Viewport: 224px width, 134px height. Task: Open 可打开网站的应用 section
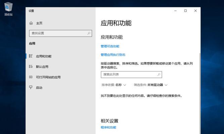point(48,77)
